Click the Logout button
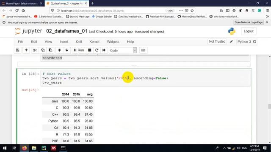The width and height of the screenshot is (271, 152). (249, 31)
